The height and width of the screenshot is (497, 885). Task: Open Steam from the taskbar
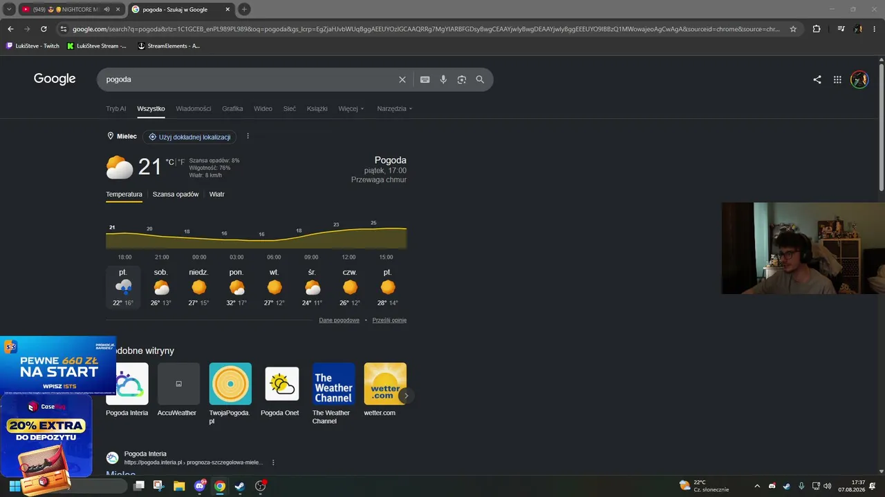point(240,486)
